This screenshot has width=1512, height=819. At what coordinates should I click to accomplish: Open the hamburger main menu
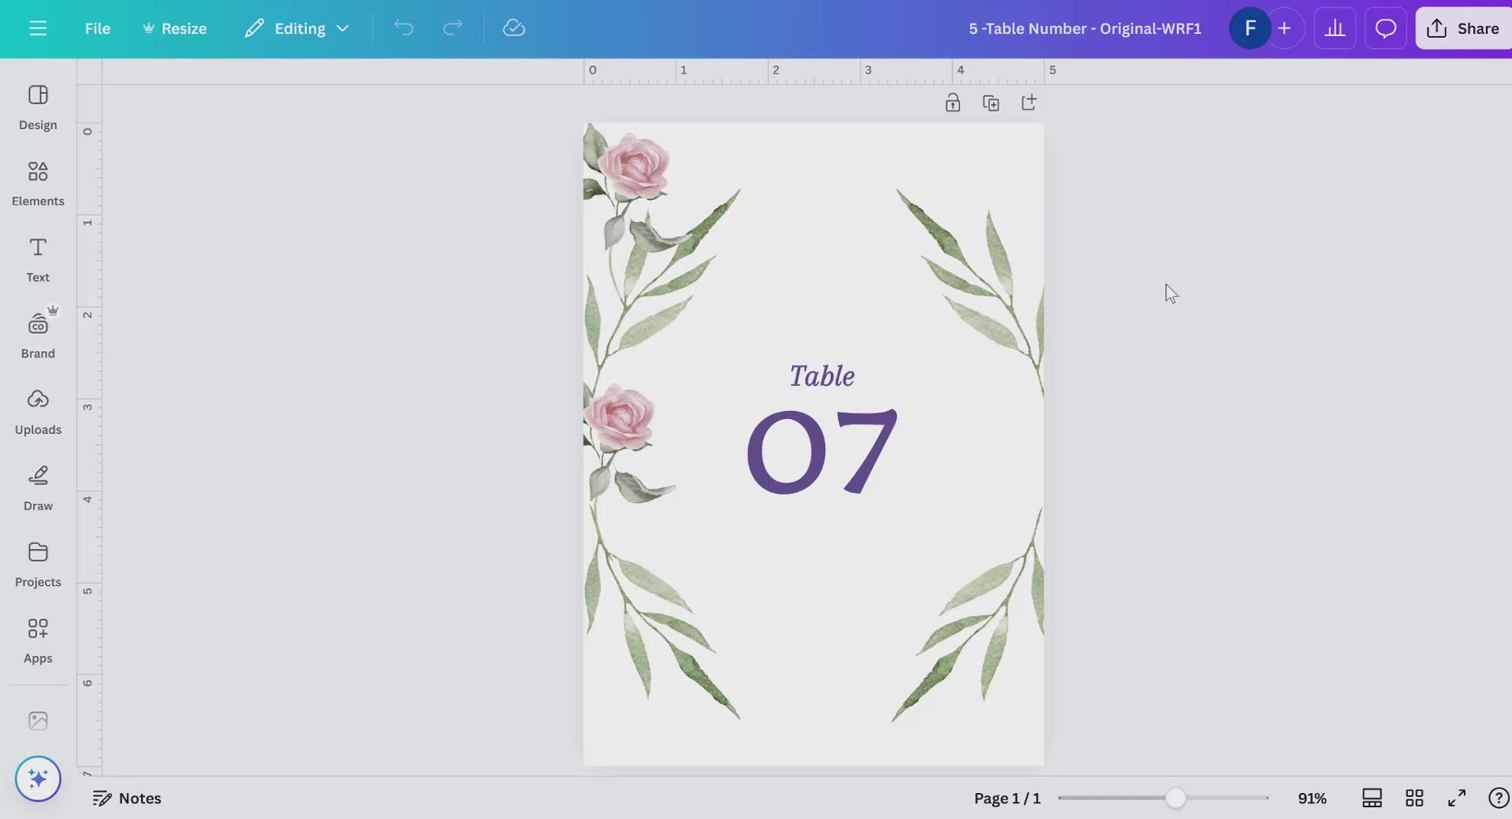pyautogui.click(x=38, y=28)
